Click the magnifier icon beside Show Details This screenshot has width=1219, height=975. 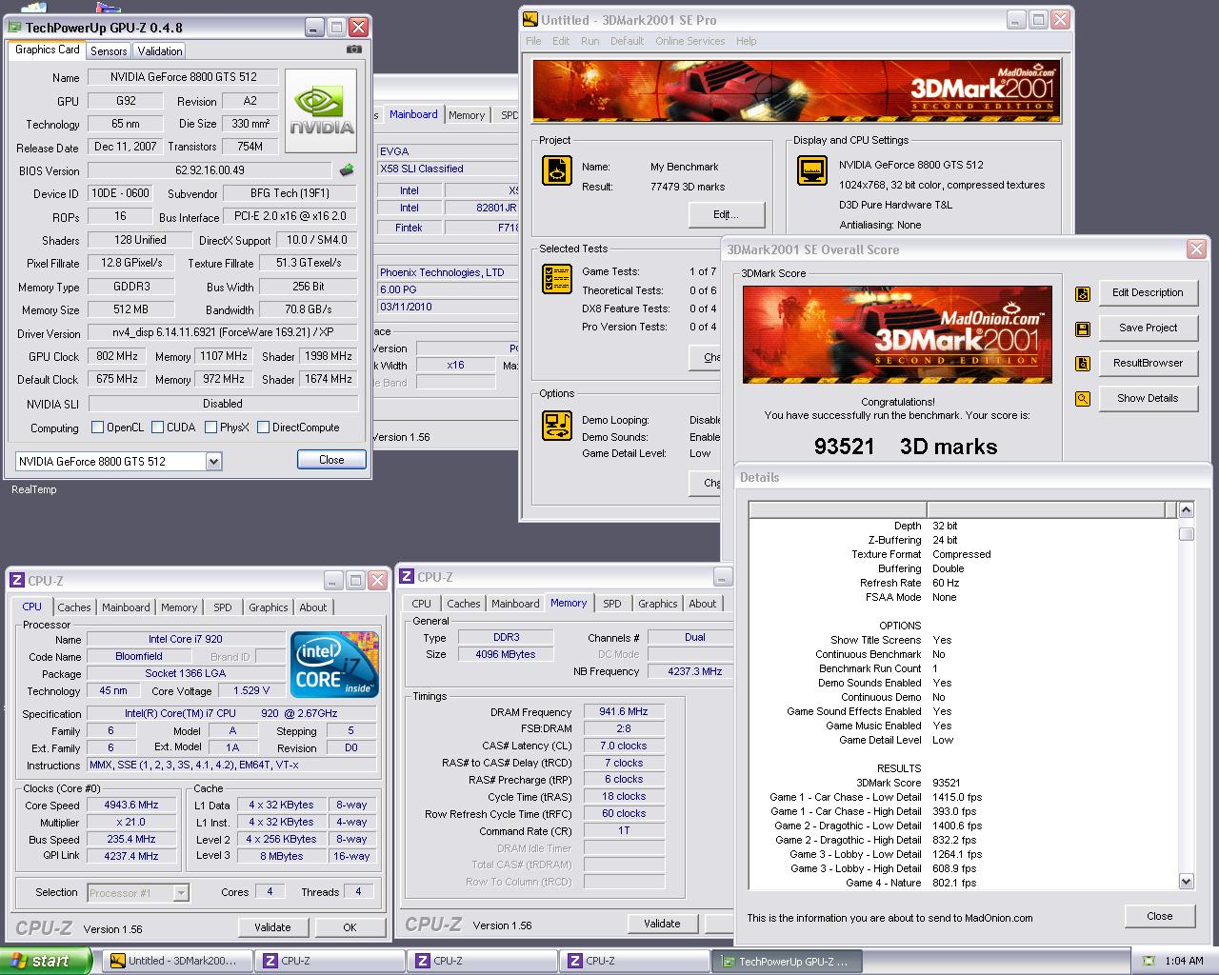click(x=1083, y=399)
